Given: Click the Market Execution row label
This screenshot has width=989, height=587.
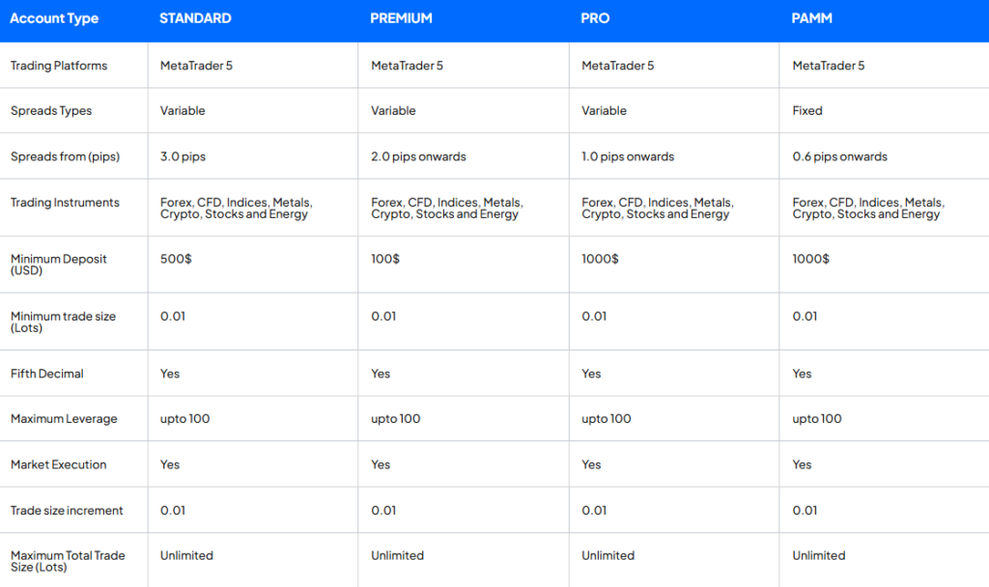Looking at the screenshot, I should pyautogui.click(x=59, y=464).
